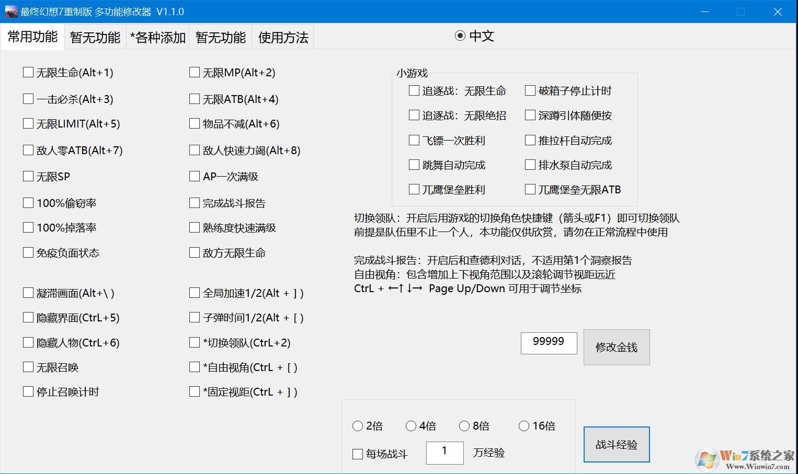798x474 pixels.
Task: Switch to the *各种添加 tab
Action: coord(157,37)
